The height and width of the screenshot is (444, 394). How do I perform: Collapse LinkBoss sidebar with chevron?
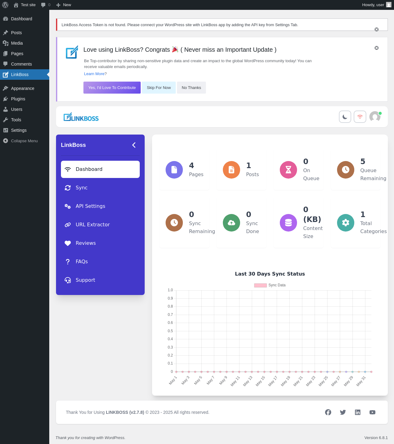tap(134, 145)
